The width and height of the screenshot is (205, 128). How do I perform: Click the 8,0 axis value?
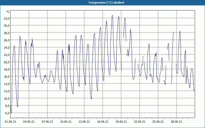7,106
